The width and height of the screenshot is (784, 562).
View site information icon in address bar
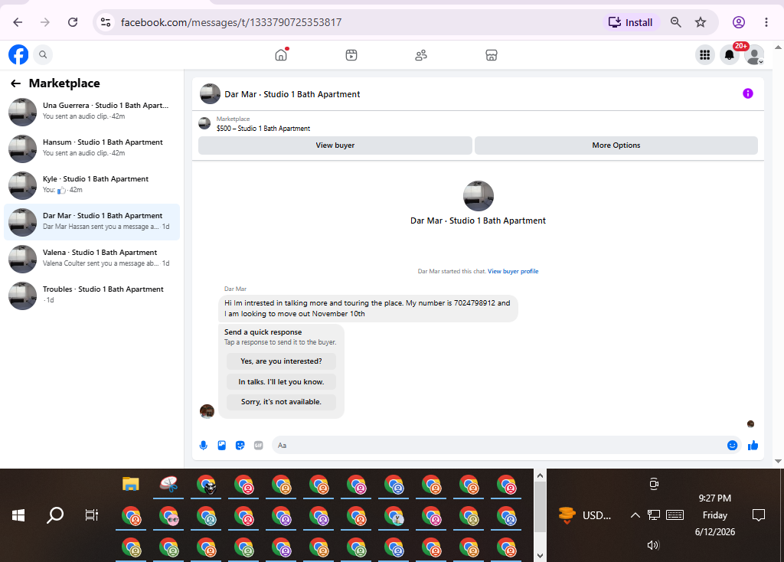click(106, 22)
